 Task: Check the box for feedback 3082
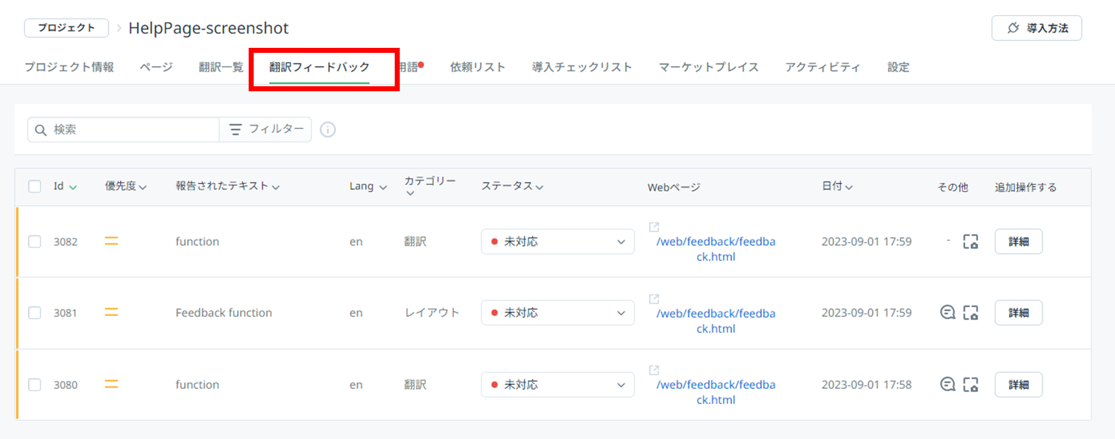(x=35, y=241)
